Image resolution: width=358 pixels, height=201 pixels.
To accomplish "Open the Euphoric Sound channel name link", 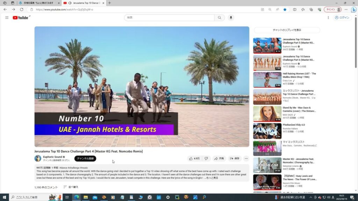I will (52, 157).
